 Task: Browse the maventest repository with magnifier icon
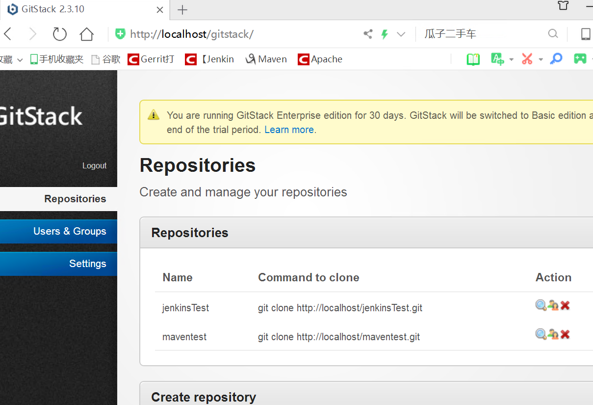(x=541, y=334)
